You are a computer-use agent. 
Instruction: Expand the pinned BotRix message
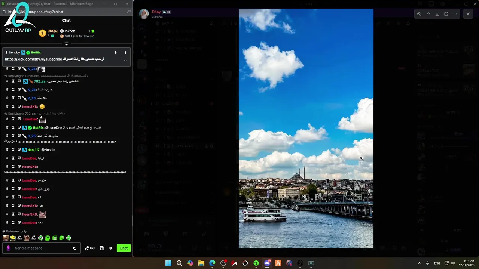point(125,61)
